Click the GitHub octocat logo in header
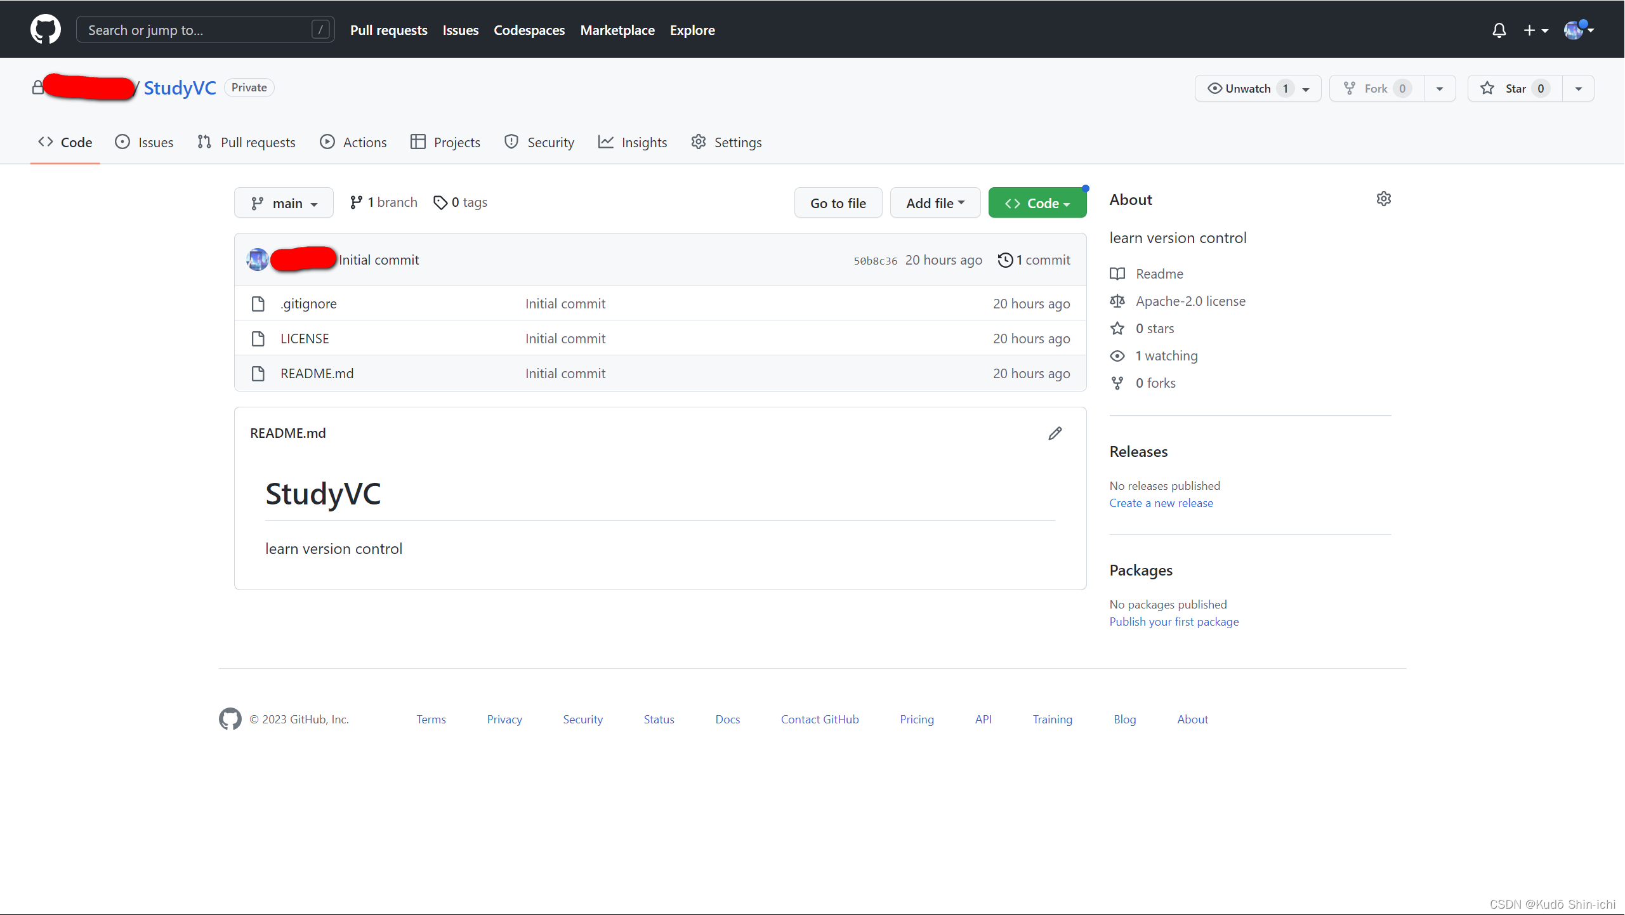Viewport: 1625px width, 915px height. coord(46,30)
